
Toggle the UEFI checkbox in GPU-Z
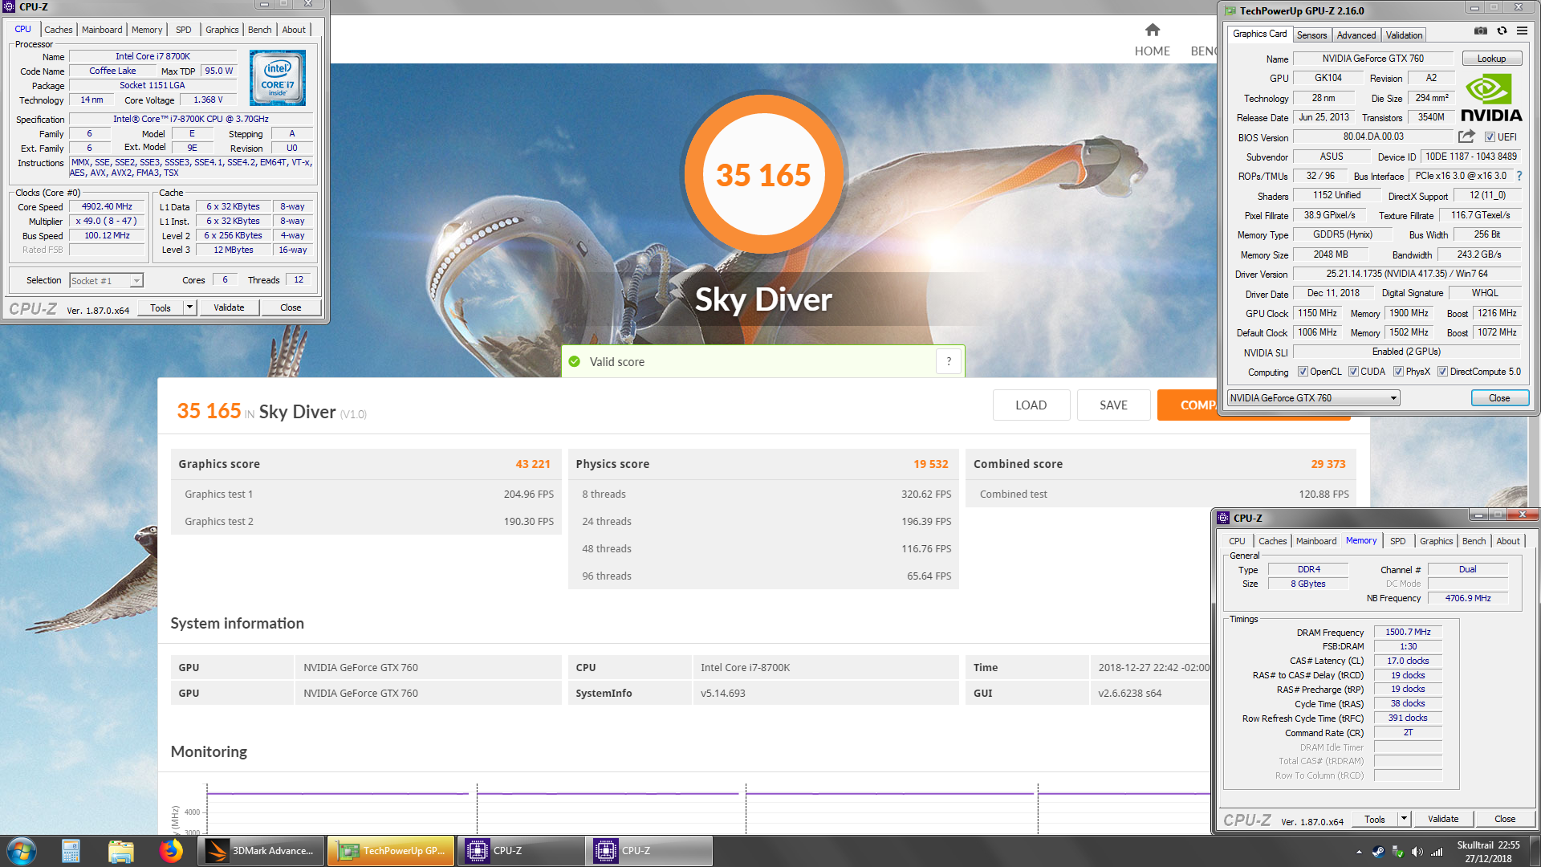1490,137
